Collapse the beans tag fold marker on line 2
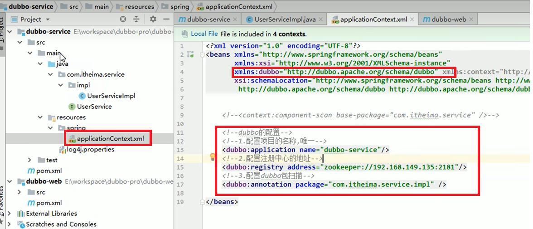The image size is (533, 229). pyautogui.click(x=203, y=54)
